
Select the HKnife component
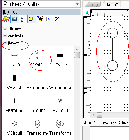click(x=15, y=60)
